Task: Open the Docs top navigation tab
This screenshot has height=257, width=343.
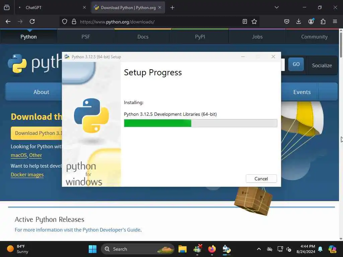Action: point(143,37)
